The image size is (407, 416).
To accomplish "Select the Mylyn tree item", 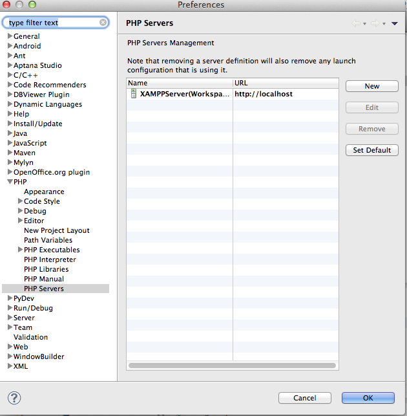I will [x=23, y=162].
